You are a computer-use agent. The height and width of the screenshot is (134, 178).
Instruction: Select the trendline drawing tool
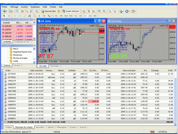(x=25, y=16)
